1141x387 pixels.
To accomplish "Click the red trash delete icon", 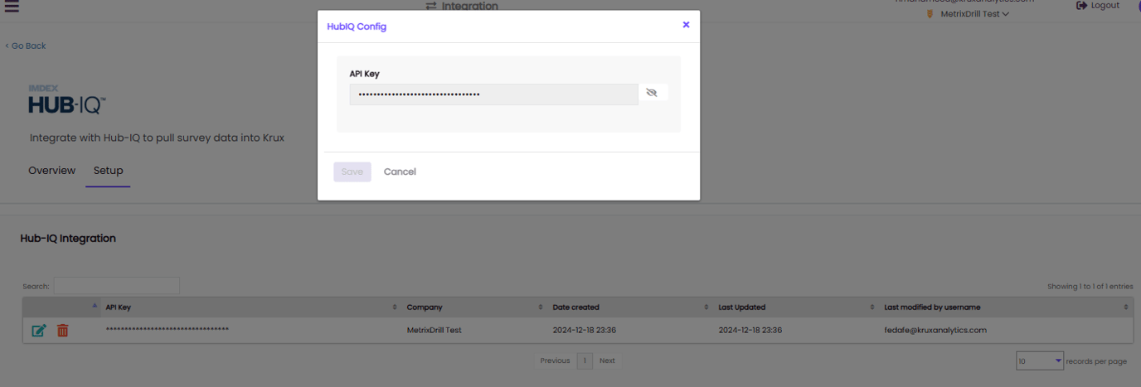I will tap(62, 331).
